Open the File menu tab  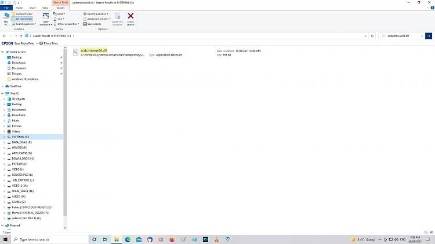click(6, 8)
